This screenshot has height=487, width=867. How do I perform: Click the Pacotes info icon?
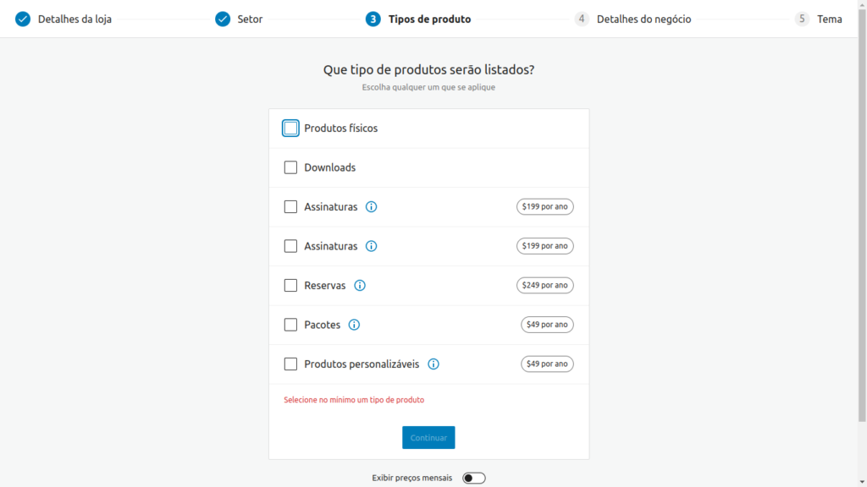[354, 325]
